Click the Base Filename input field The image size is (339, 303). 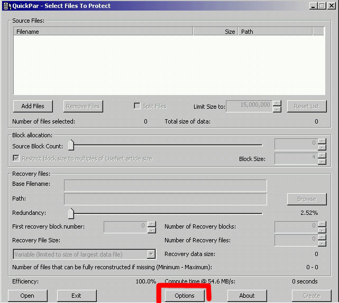(166, 185)
